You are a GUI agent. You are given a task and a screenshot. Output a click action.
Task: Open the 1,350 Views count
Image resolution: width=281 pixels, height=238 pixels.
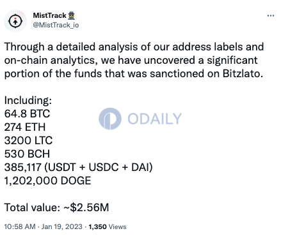(108, 227)
